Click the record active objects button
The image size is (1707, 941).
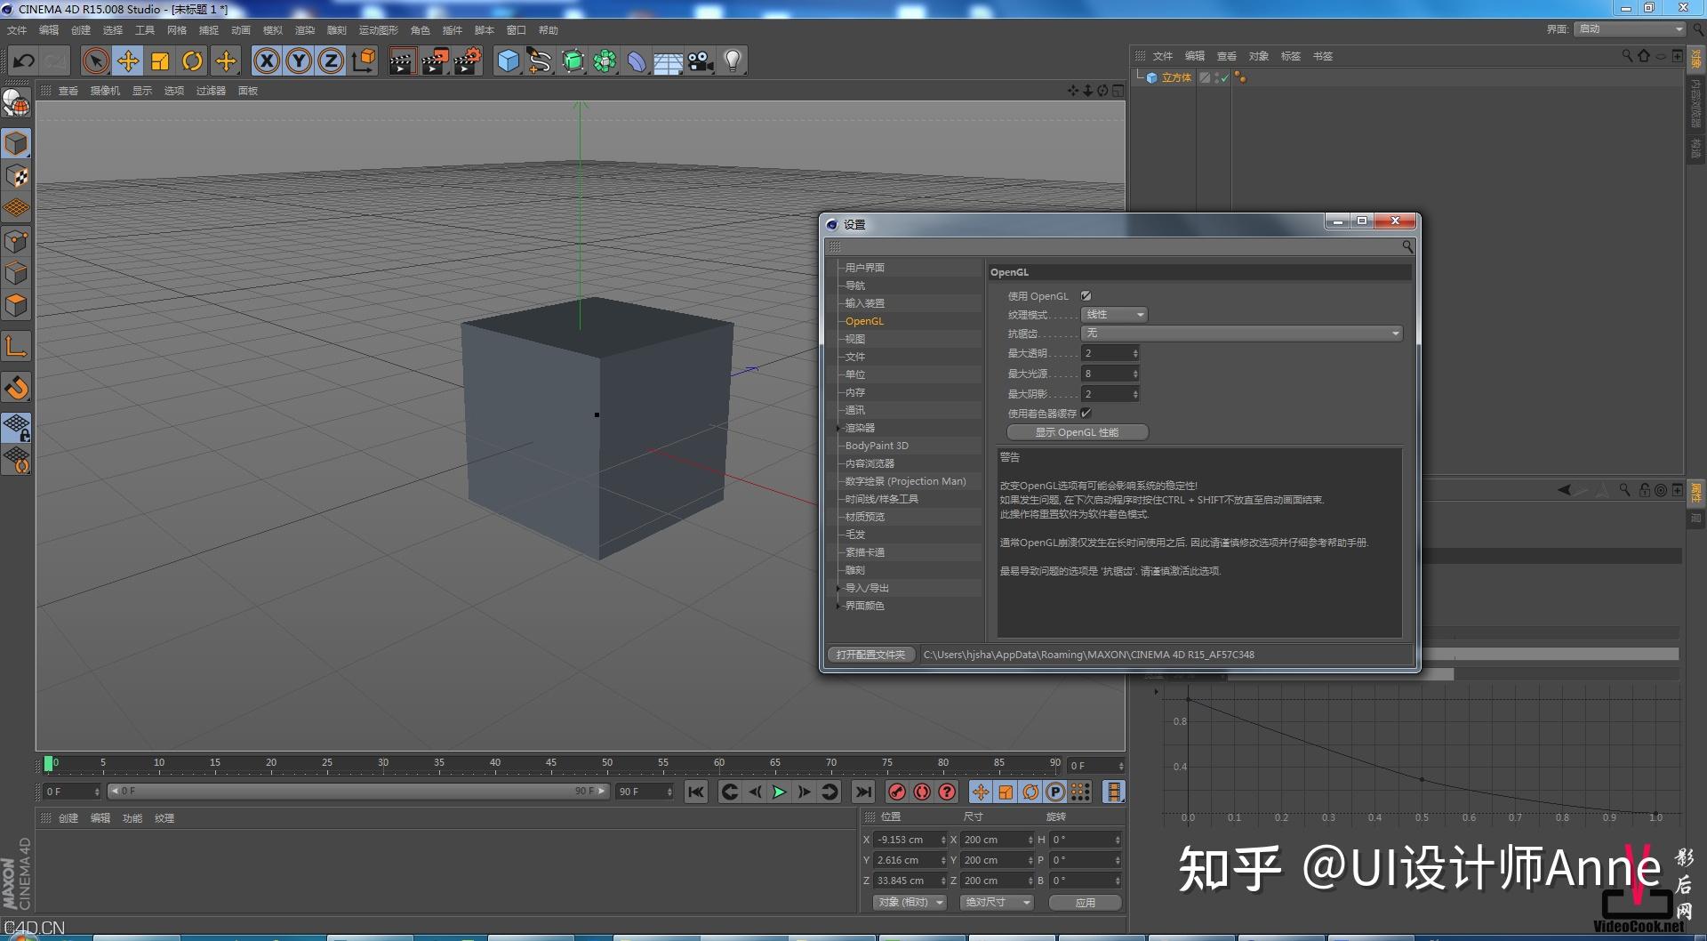point(897,792)
